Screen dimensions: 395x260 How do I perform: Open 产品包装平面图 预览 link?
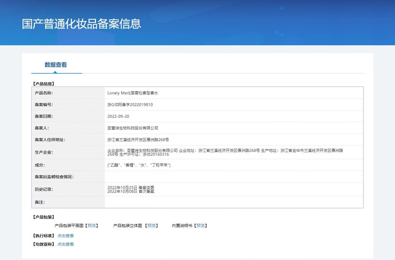pyautogui.click(x=92, y=226)
